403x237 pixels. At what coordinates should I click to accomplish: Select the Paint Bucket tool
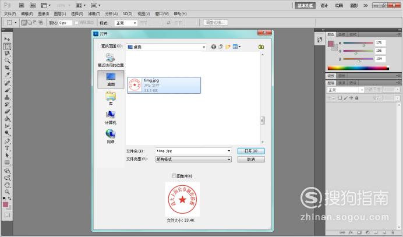[7, 119]
